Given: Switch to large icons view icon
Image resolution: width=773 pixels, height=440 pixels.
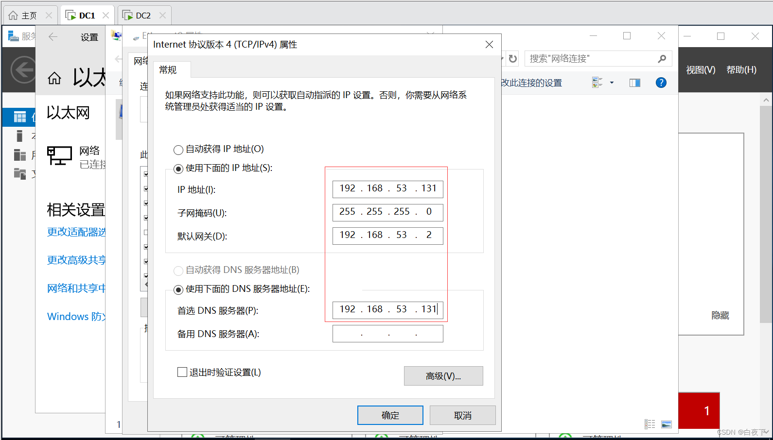Looking at the screenshot, I should click(x=667, y=424).
